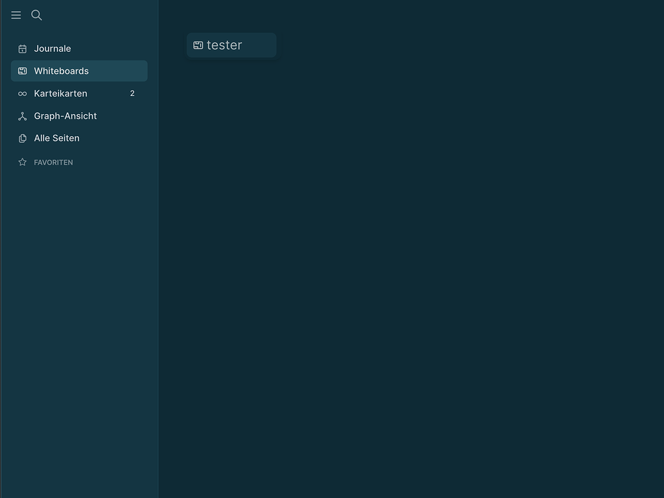The width and height of the screenshot is (664, 498).
Task: Open Alle Seiten listing
Action: click(56, 138)
